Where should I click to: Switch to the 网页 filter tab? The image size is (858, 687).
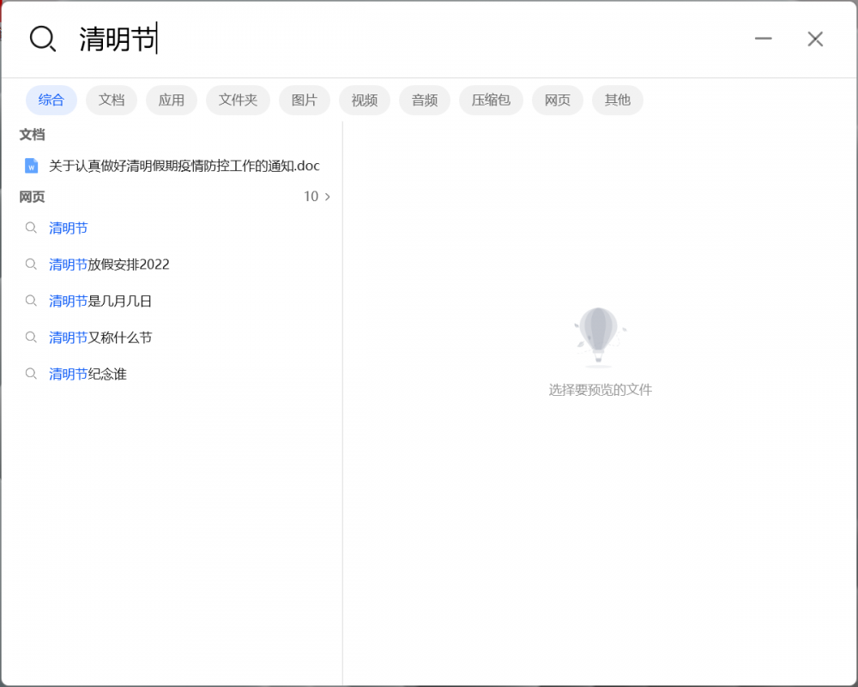(x=558, y=100)
